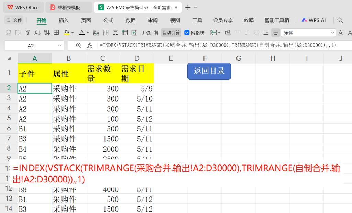Click the borders grid icon
Image resolution: width=352 pixels, height=213 pixels.
point(56,33)
